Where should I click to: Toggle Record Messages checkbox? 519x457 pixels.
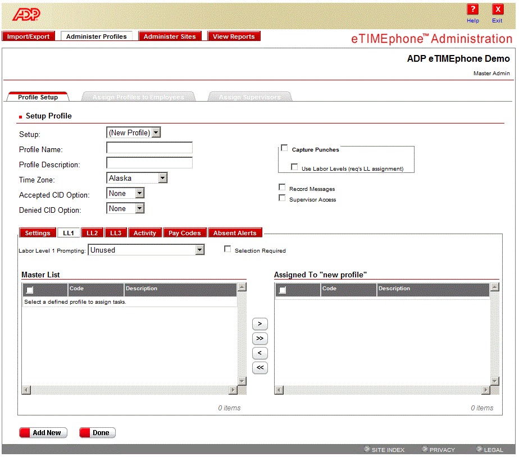pyautogui.click(x=282, y=188)
